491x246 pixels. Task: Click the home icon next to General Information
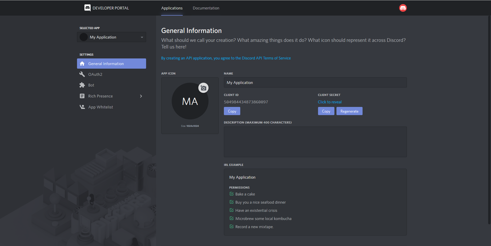82,64
